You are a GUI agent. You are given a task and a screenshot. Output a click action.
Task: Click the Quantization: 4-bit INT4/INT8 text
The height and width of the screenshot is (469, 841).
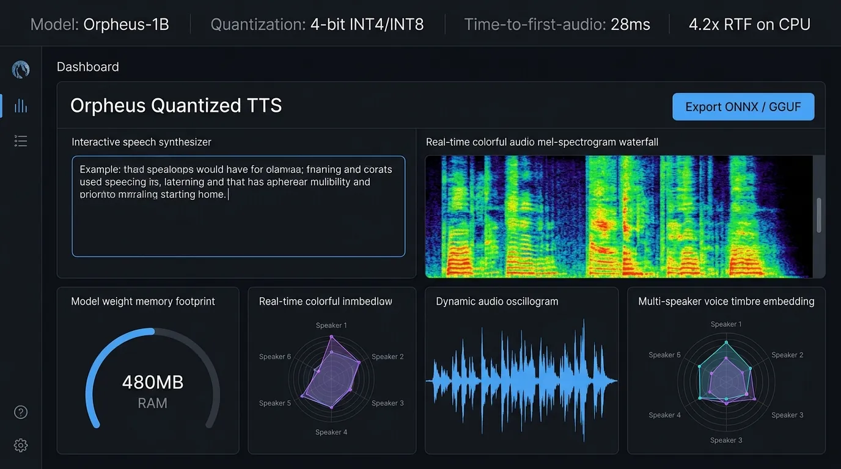tap(317, 24)
